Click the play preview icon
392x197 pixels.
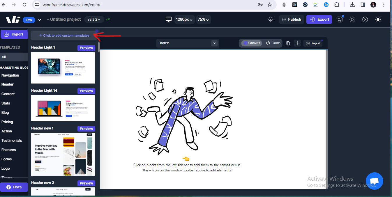click(x=352, y=19)
